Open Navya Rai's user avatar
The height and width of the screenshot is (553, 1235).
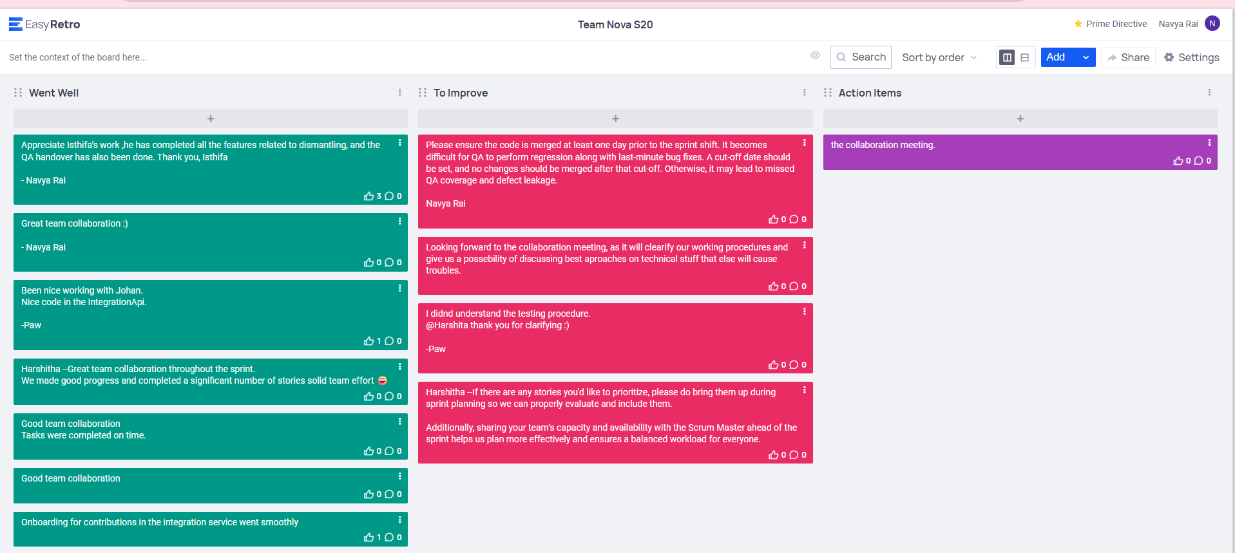[x=1212, y=24]
